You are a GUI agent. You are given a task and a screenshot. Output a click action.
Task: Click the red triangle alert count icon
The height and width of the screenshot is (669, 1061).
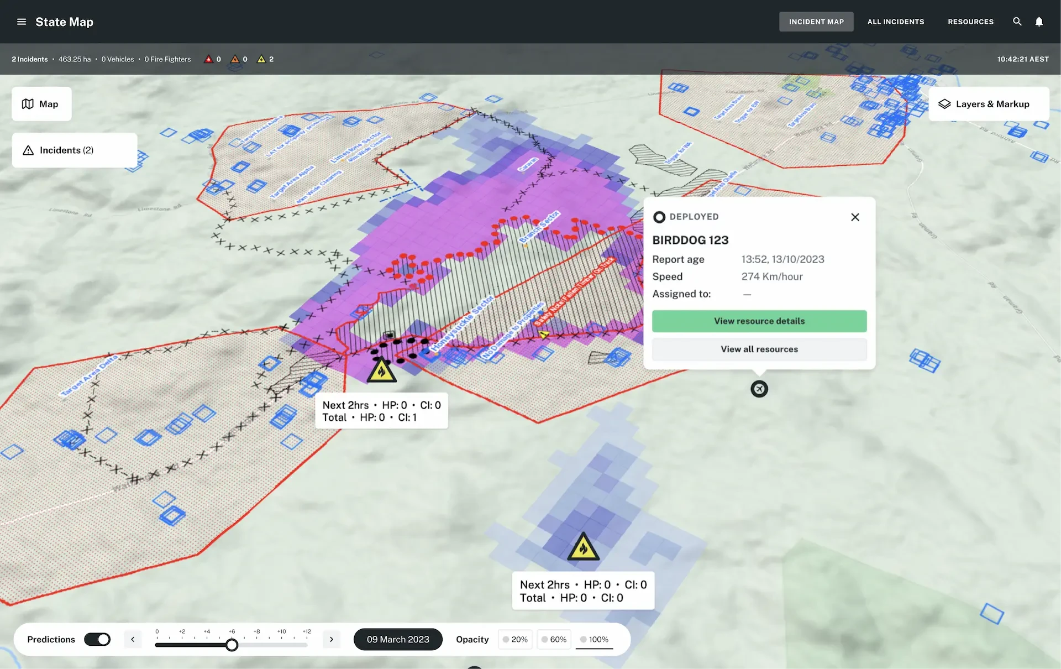(208, 59)
